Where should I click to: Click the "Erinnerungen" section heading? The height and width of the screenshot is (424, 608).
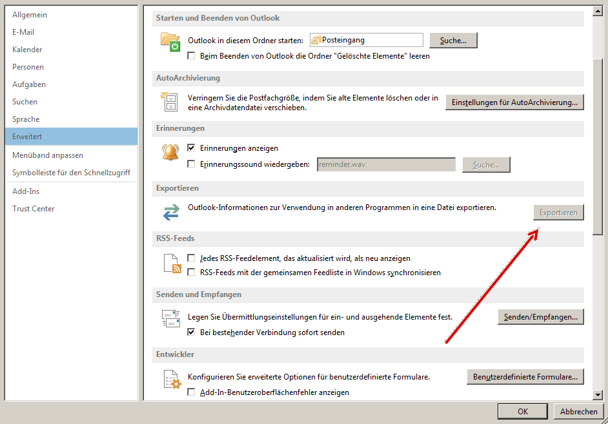(x=180, y=128)
